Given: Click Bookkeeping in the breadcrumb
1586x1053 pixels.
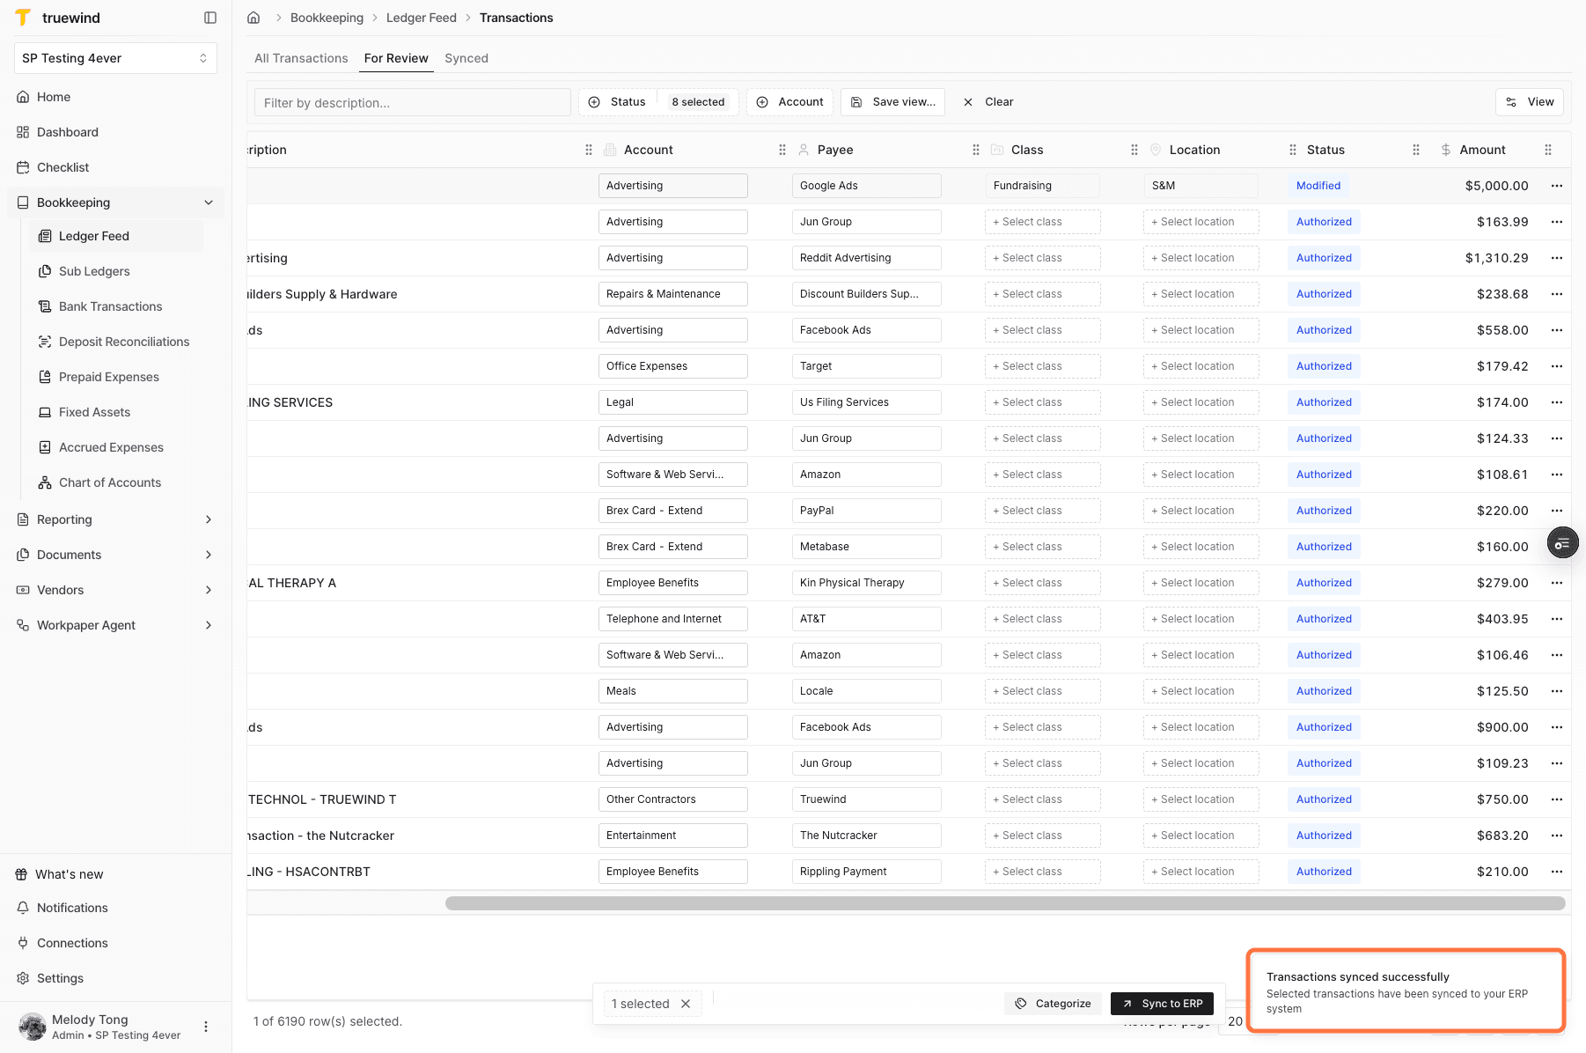Looking at the screenshot, I should [327, 18].
